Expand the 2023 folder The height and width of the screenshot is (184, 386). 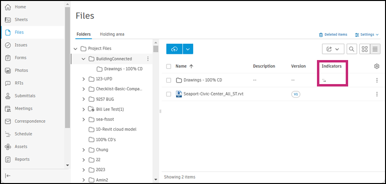pos(83,170)
